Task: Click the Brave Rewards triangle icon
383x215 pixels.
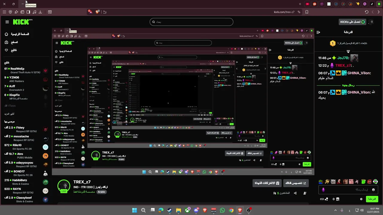Action: pyautogui.click(x=90, y=12)
